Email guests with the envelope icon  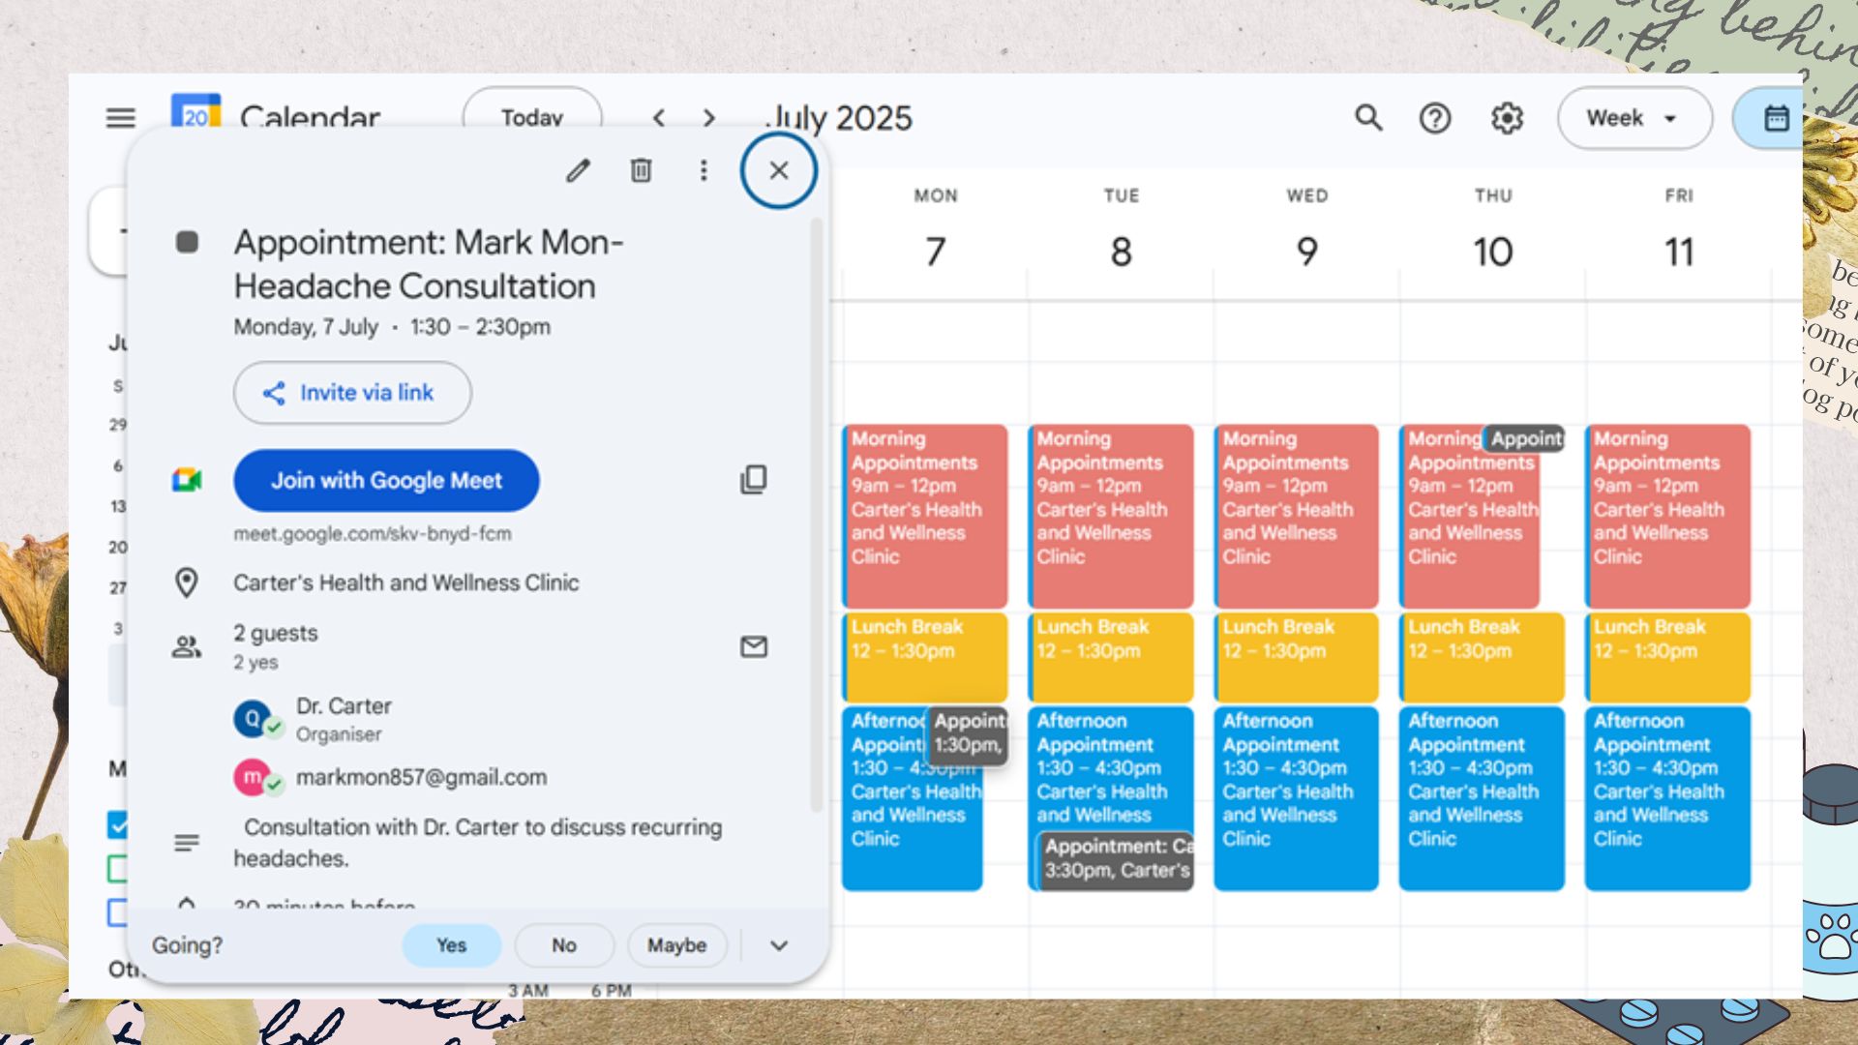click(x=754, y=646)
